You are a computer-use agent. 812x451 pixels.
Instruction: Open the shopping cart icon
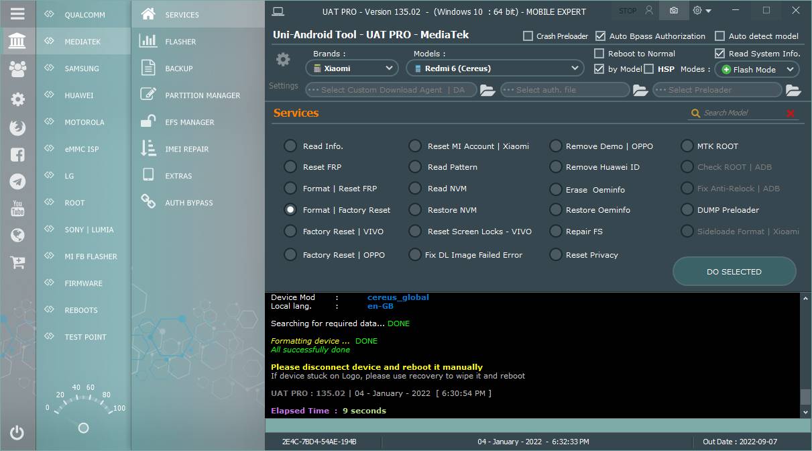coord(17,262)
